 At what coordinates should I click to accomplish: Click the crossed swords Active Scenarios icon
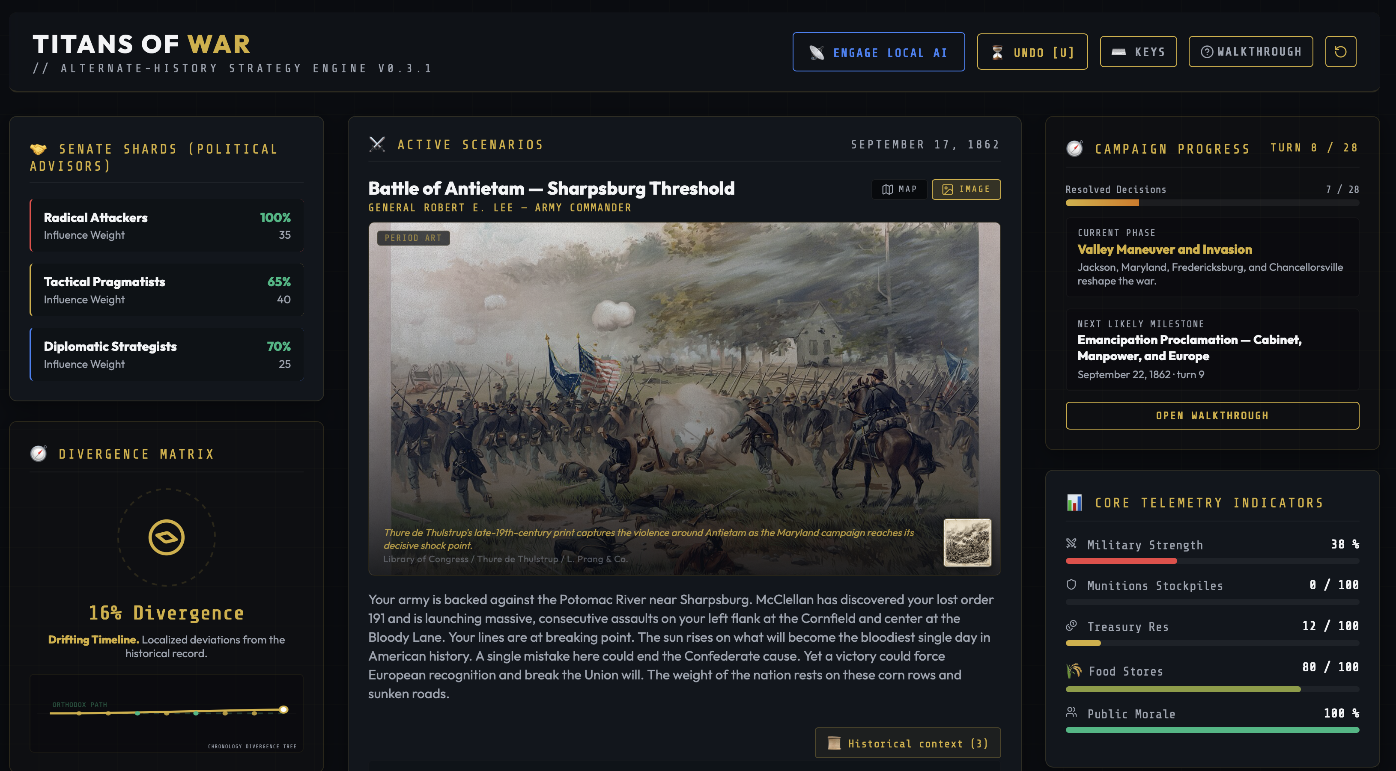tap(377, 145)
